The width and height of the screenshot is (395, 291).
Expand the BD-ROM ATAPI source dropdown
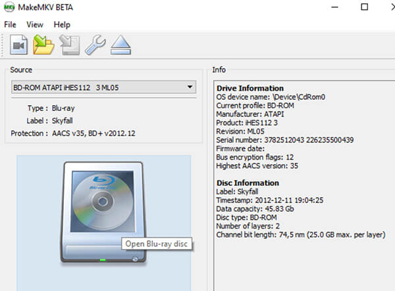(103, 87)
